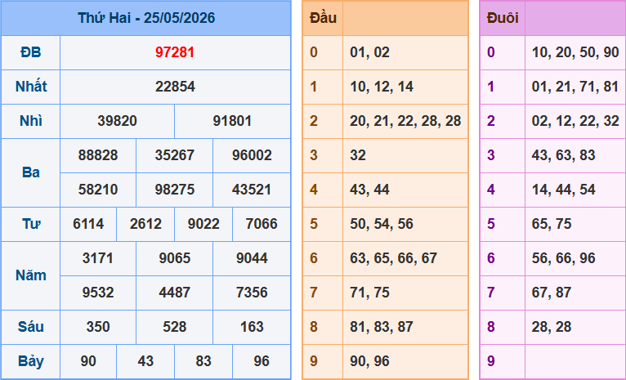Image resolution: width=626 pixels, height=380 pixels.
Task: Click the Tư number 7066
Action: point(262,224)
